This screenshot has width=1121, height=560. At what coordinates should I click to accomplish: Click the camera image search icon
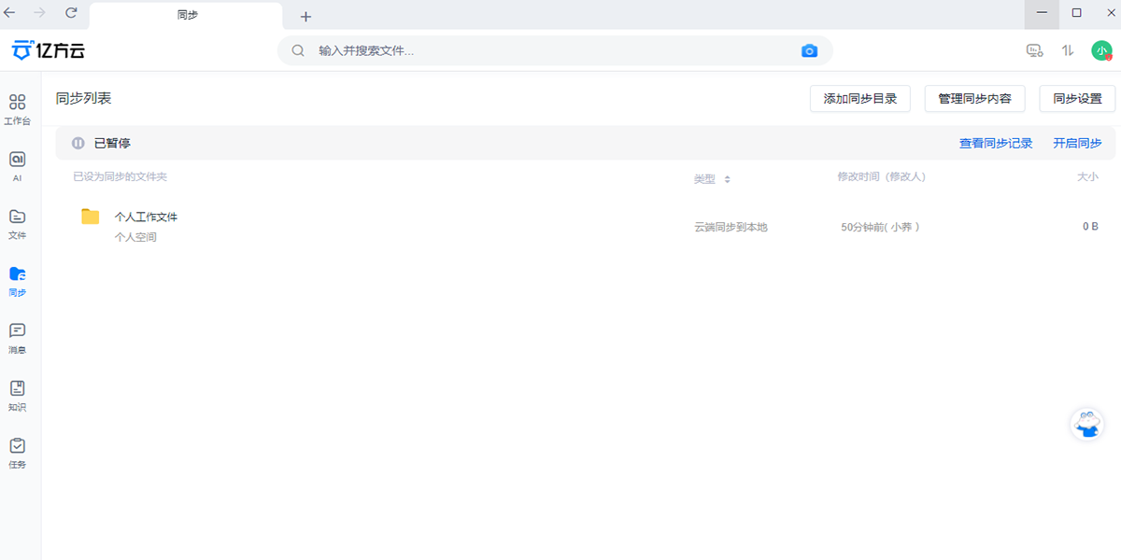[809, 50]
